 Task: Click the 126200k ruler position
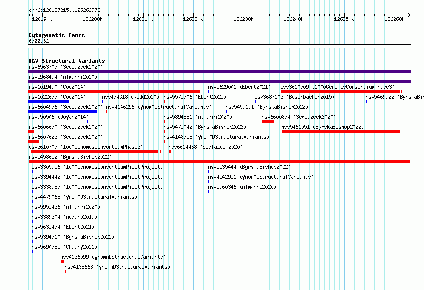point(92,19)
